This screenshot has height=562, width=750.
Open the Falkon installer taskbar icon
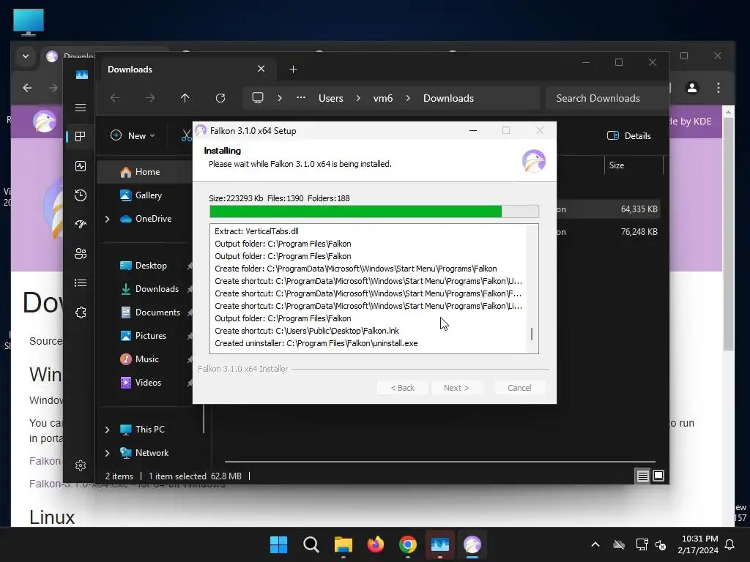tap(472, 544)
